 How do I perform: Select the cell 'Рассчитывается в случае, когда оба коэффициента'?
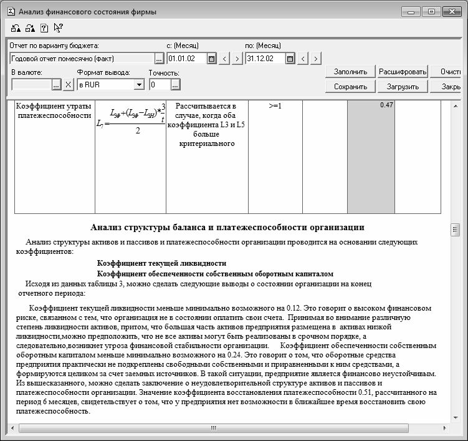coord(207,157)
